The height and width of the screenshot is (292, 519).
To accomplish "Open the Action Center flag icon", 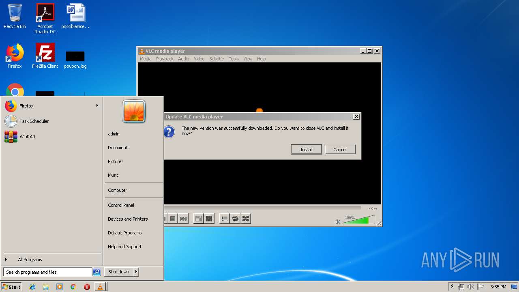I will coord(480,287).
